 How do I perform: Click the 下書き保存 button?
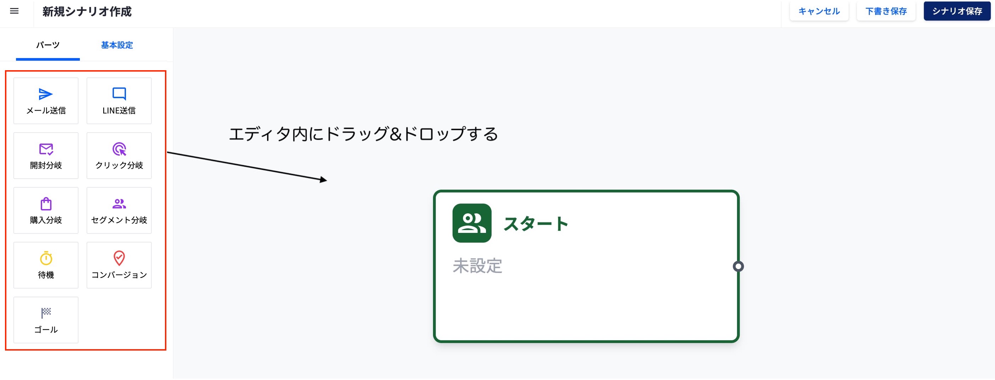coord(886,11)
